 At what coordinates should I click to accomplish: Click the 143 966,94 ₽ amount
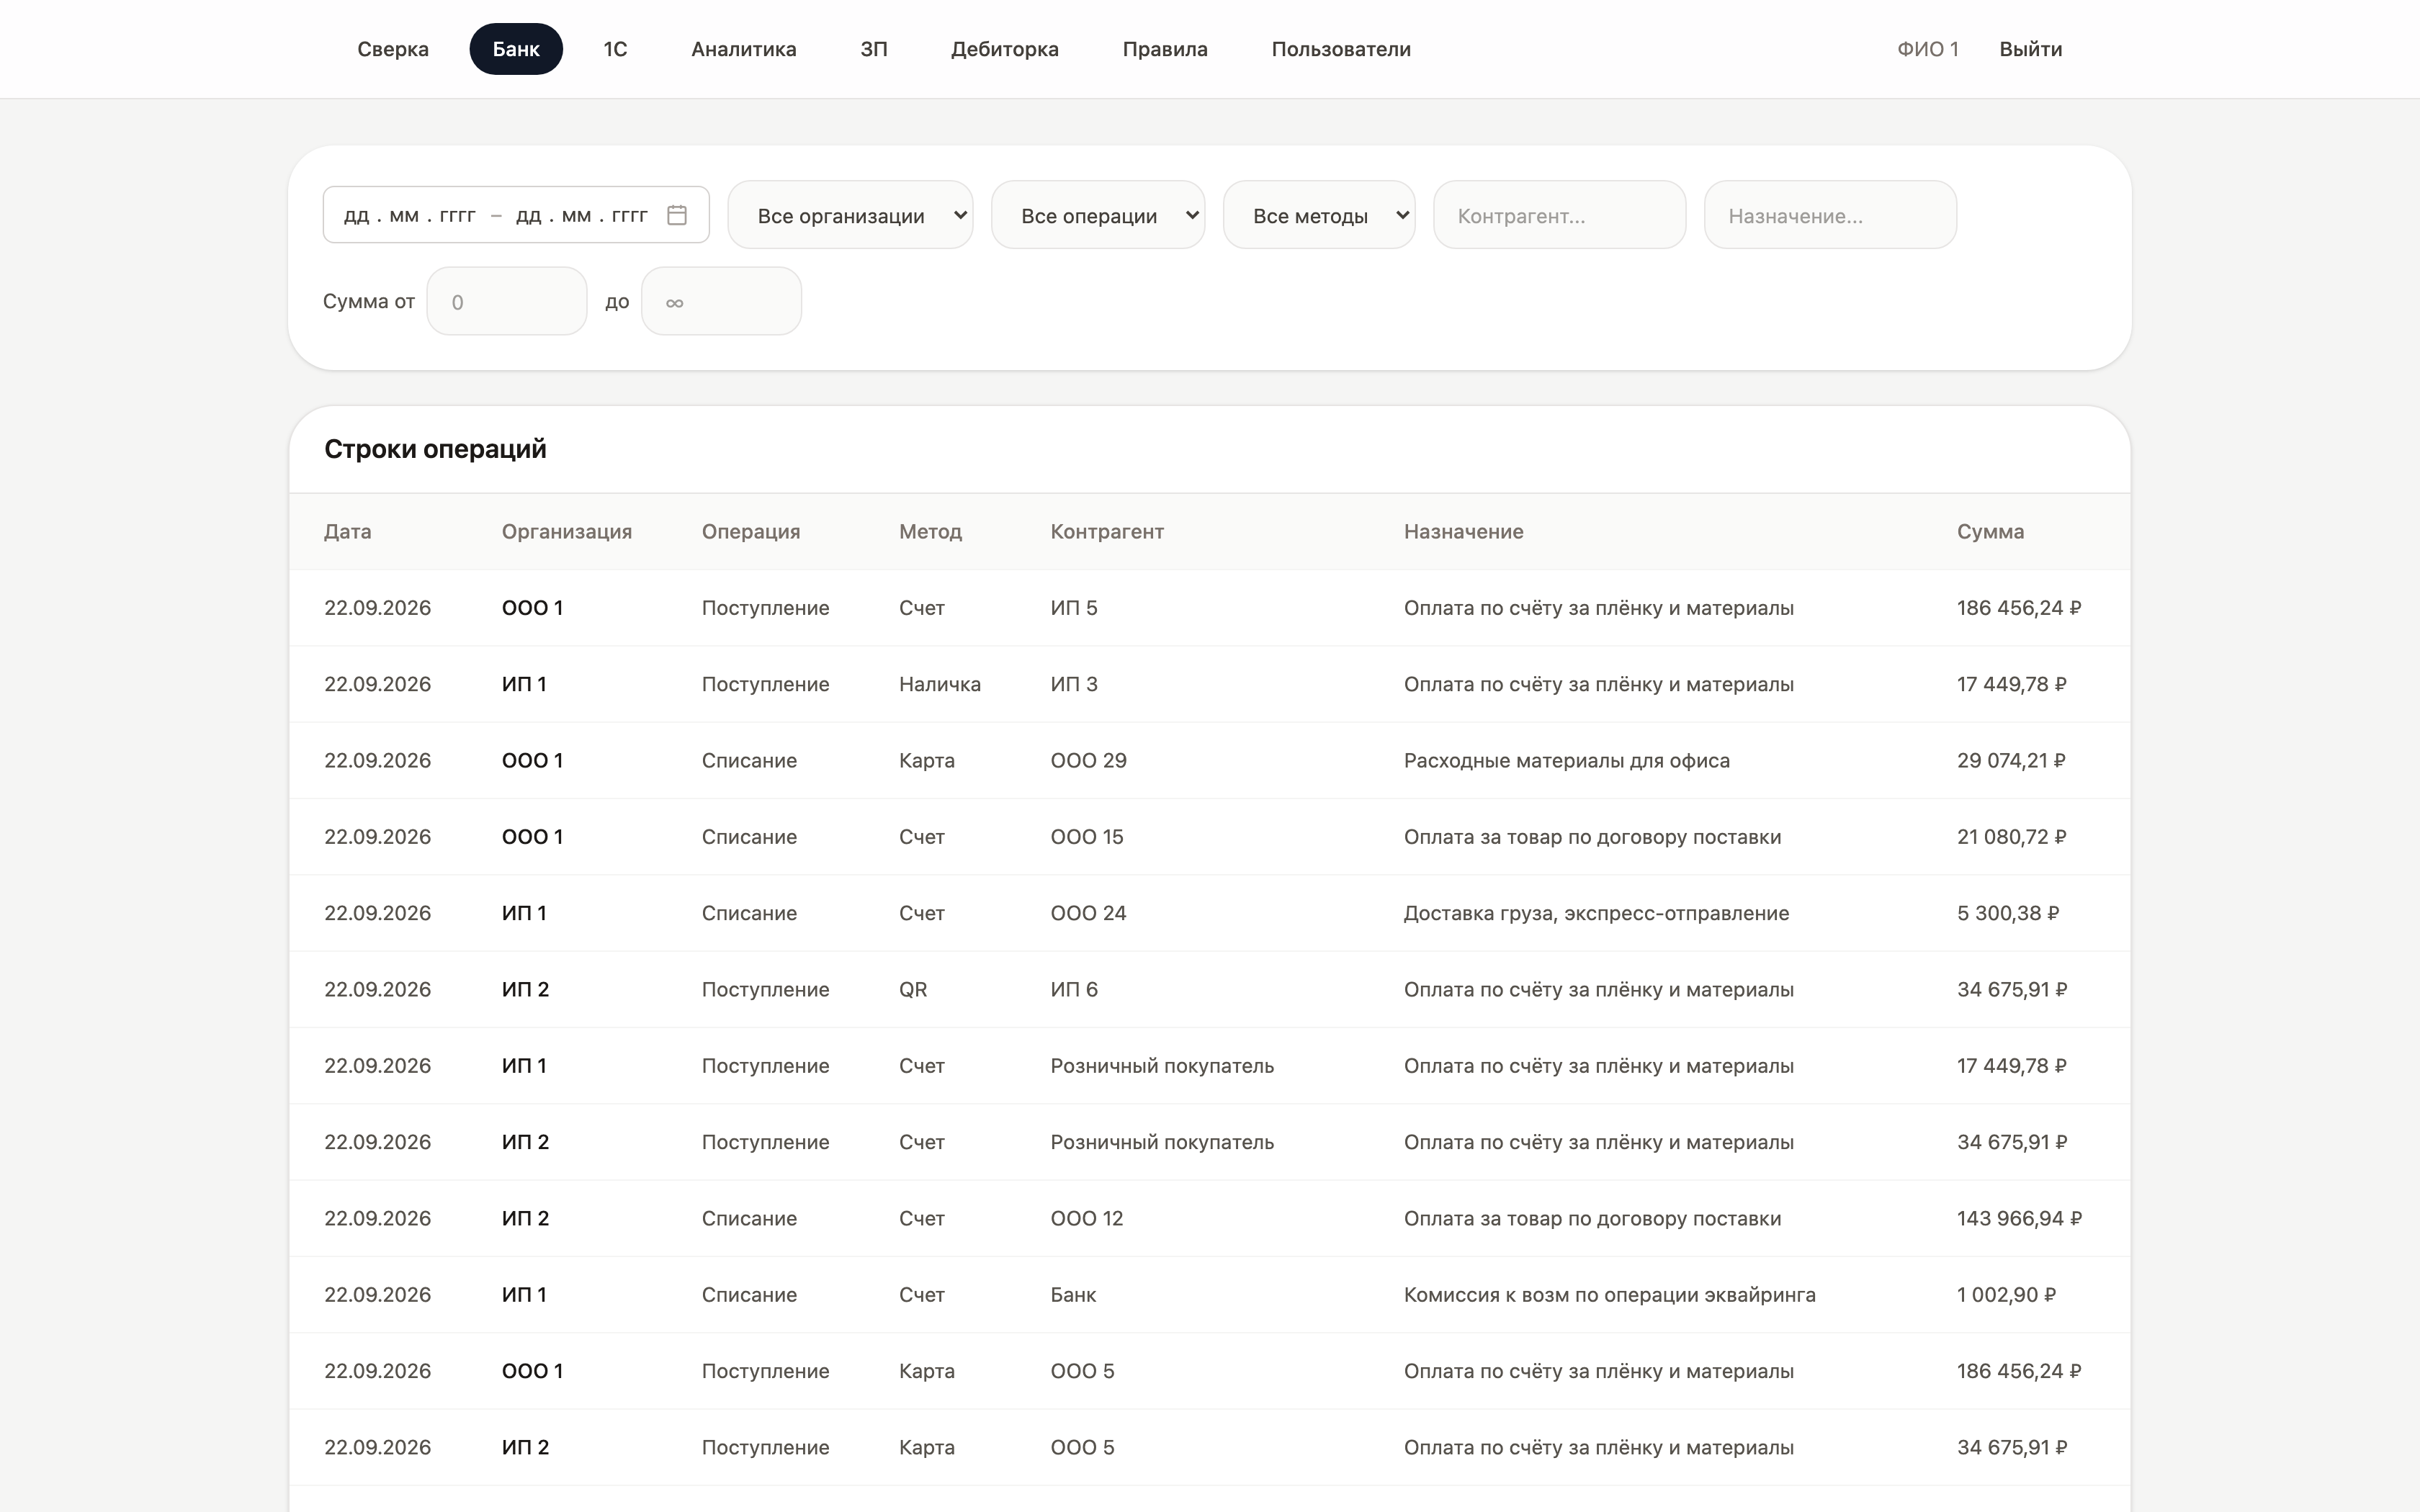[x=2019, y=1218]
